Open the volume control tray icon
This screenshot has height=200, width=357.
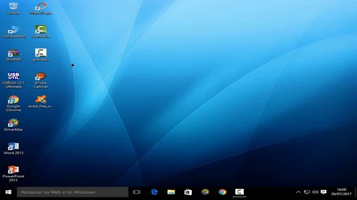pos(315,192)
